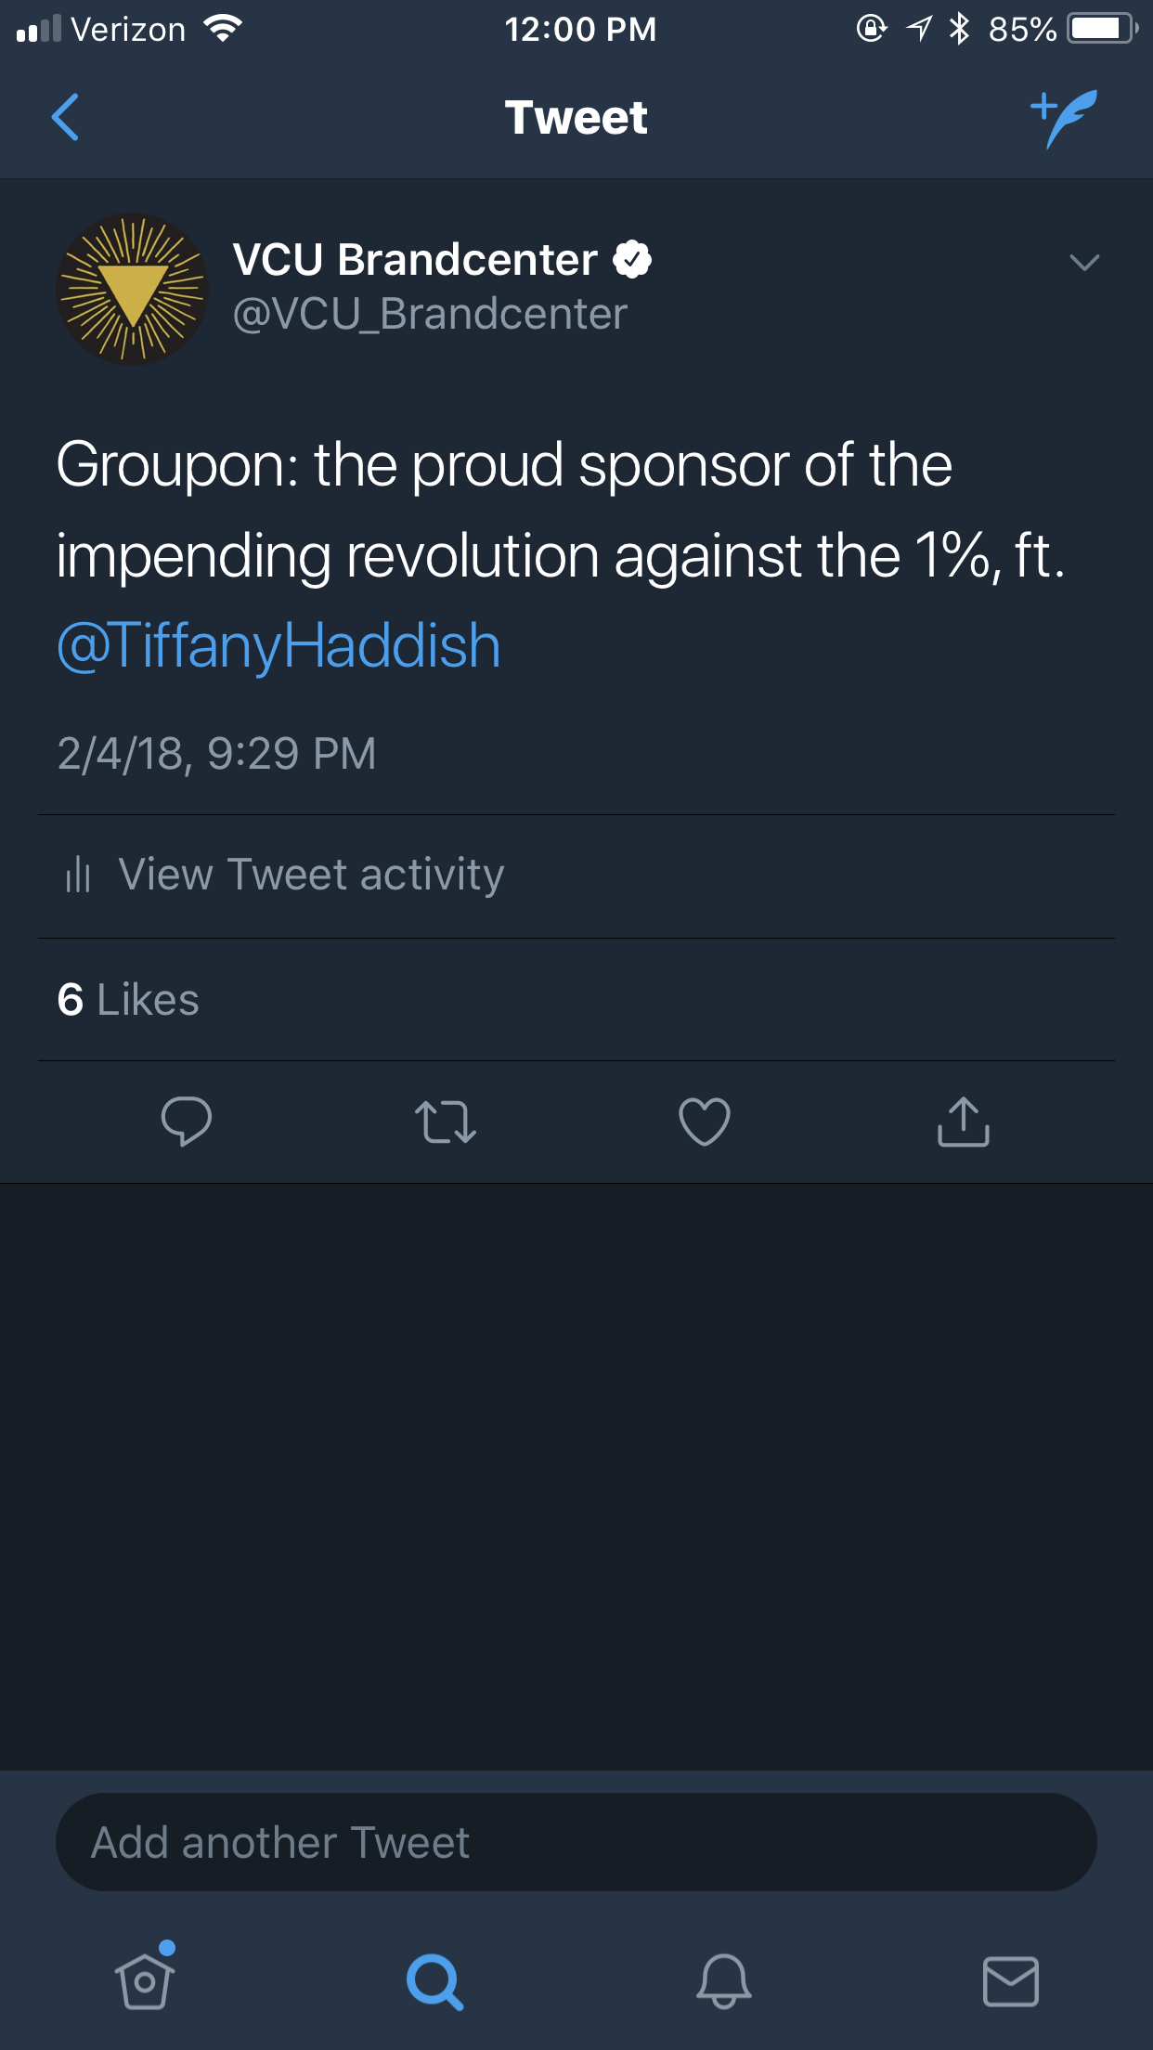Compose a new tweet with feather icon

coord(1064,118)
